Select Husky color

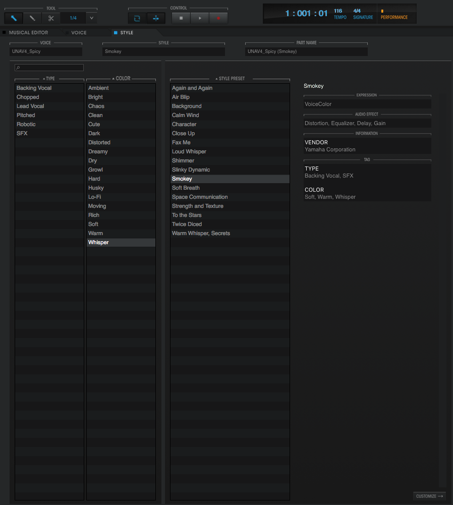pyautogui.click(x=121, y=188)
